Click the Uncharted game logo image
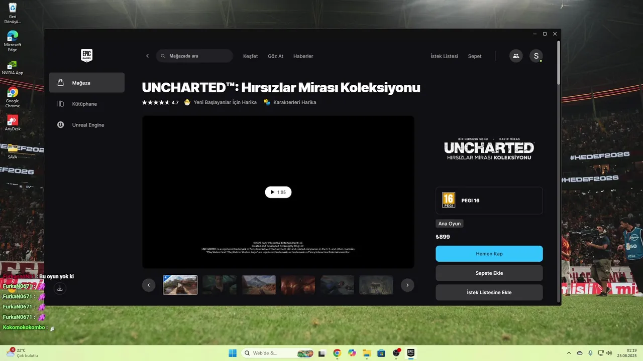643x361 pixels. click(489, 149)
